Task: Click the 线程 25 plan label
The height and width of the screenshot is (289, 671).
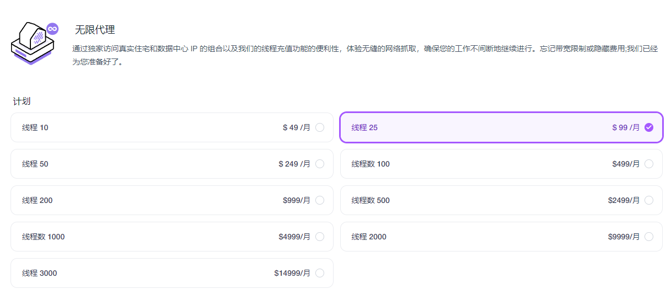Action: pyautogui.click(x=364, y=127)
